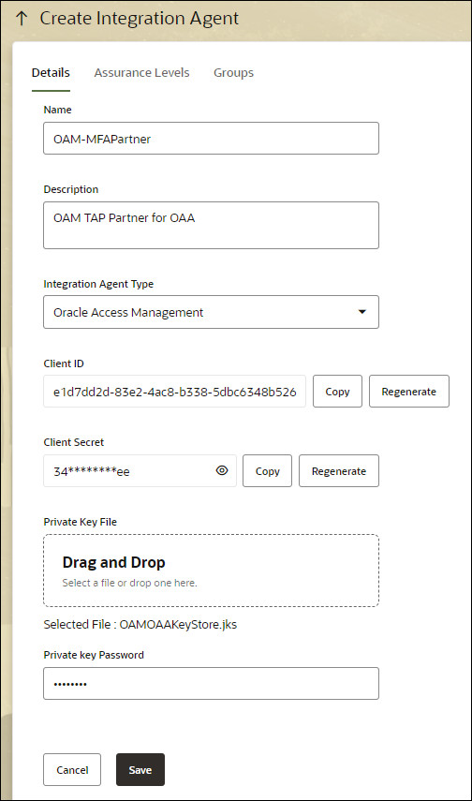
Task: Open the Integration Agent Type dropdown arrow
Action: tap(362, 312)
